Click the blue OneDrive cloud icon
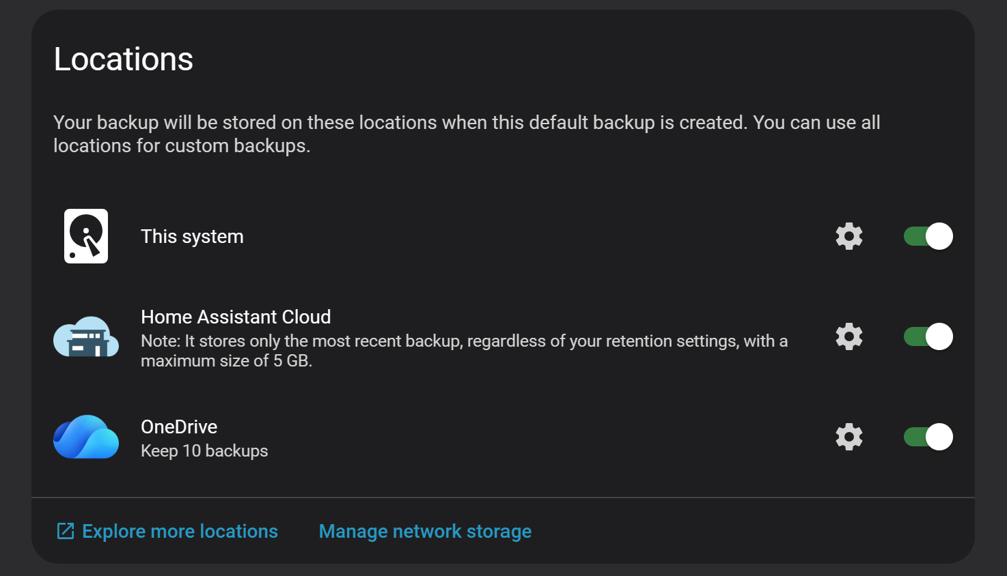This screenshot has height=576, width=1007. (x=86, y=437)
